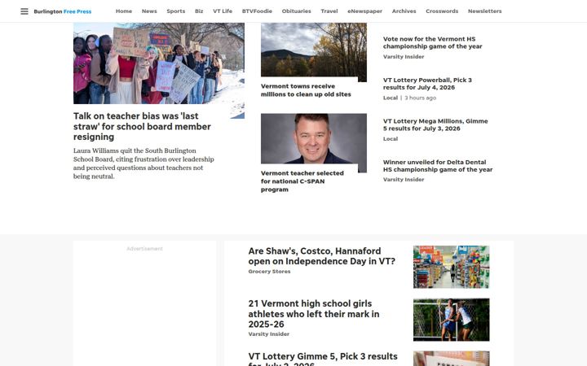
Task: Open the News section
Action: (149, 11)
